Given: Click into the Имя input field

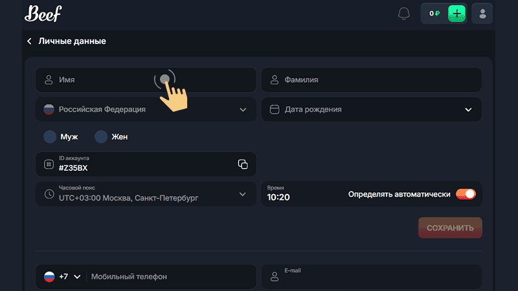Looking at the screenshot, I should [104, 80].
